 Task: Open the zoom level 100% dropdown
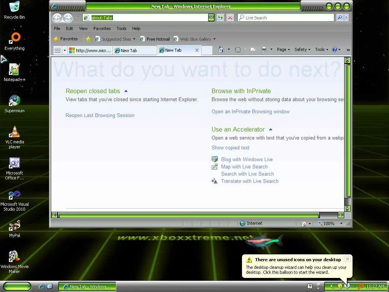pos(341,224)
